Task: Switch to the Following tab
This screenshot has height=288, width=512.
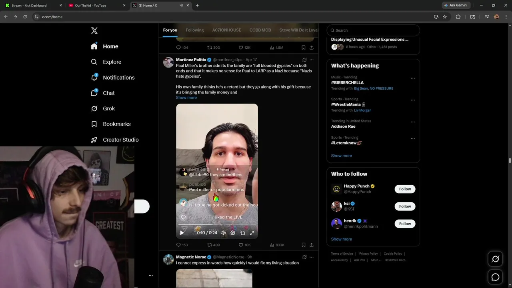Action: coord(195,30)
